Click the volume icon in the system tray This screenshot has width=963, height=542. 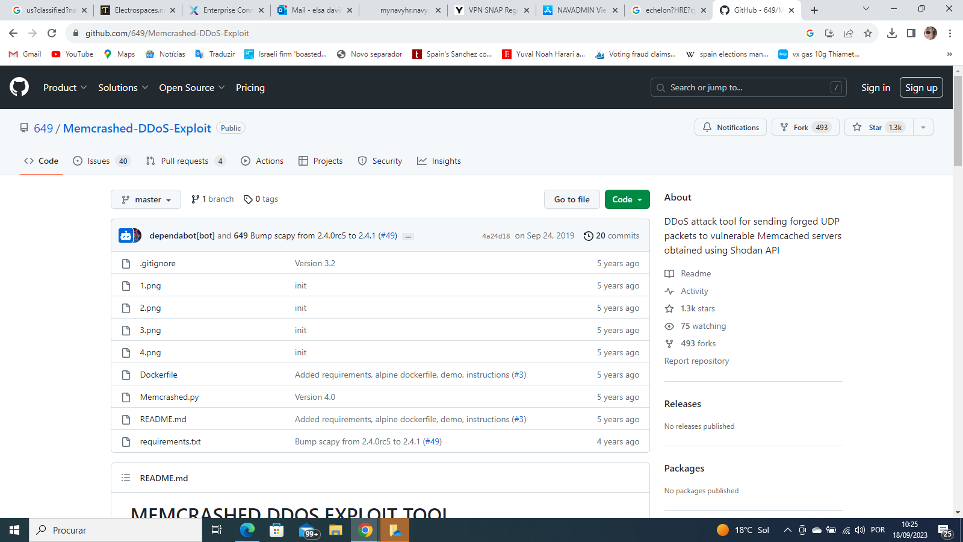[860, 530]
